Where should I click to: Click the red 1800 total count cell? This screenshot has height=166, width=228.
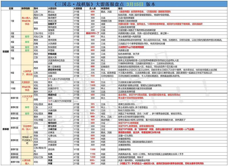(93, 85)
